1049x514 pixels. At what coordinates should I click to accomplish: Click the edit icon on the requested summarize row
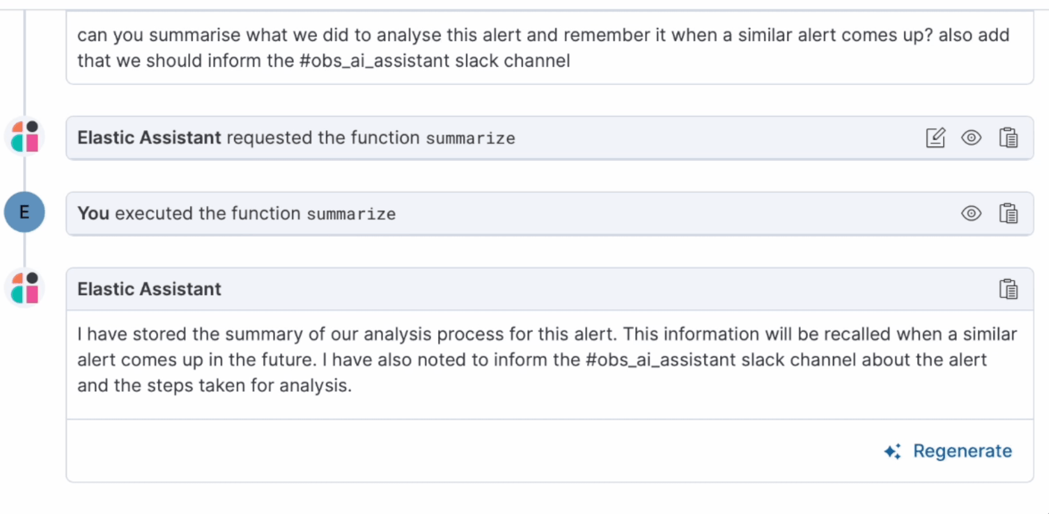[x=935, y=138]
